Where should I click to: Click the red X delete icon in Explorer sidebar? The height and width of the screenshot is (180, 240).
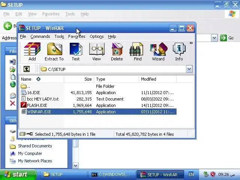point(12,103)
